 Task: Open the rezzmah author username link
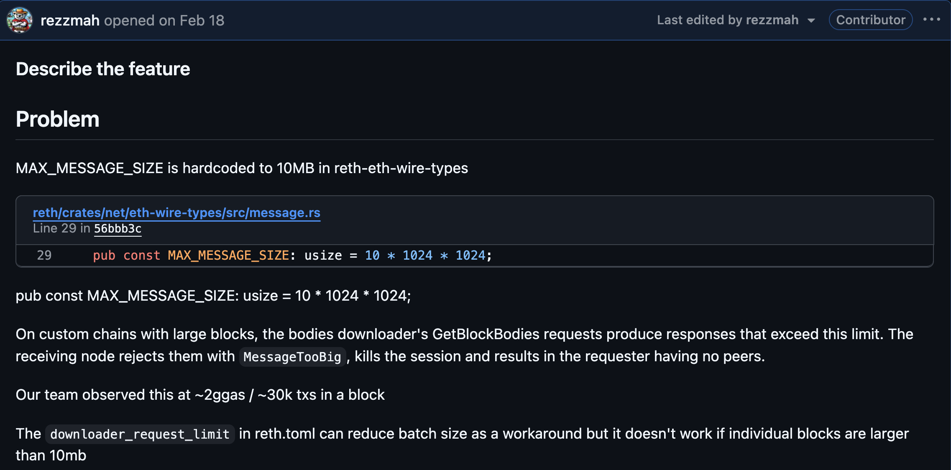point(70,20)
